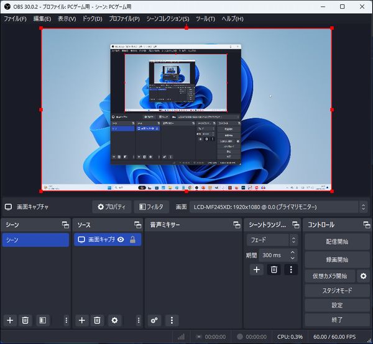The image size is (373, 344).
Task: Open the シーンコレクション(S) menu
Action: (x=168, y=19)
